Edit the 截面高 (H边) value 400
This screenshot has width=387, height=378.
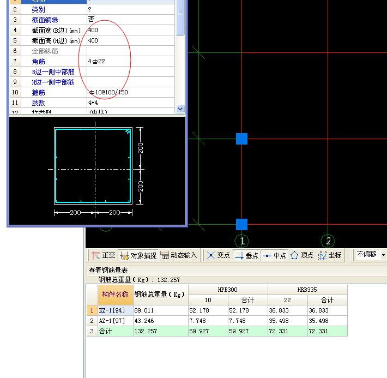pyautogui.click(x=131, y=40)
